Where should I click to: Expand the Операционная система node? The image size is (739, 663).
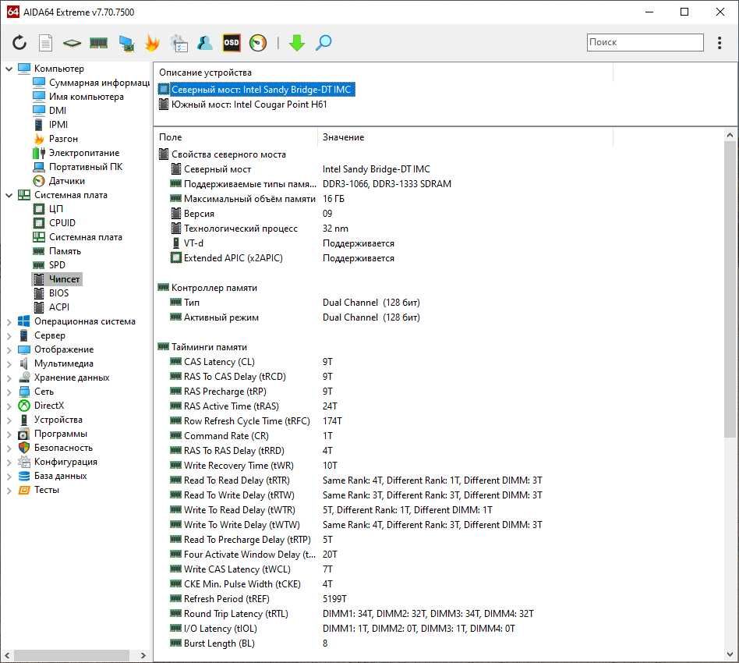coord(9,322)
